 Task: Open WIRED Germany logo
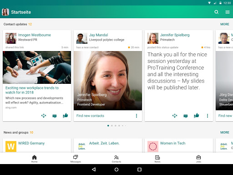[11, 146]
